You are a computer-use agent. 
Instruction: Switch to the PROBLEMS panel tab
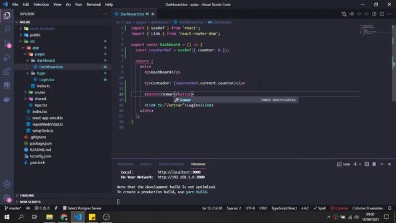point(125,164)
